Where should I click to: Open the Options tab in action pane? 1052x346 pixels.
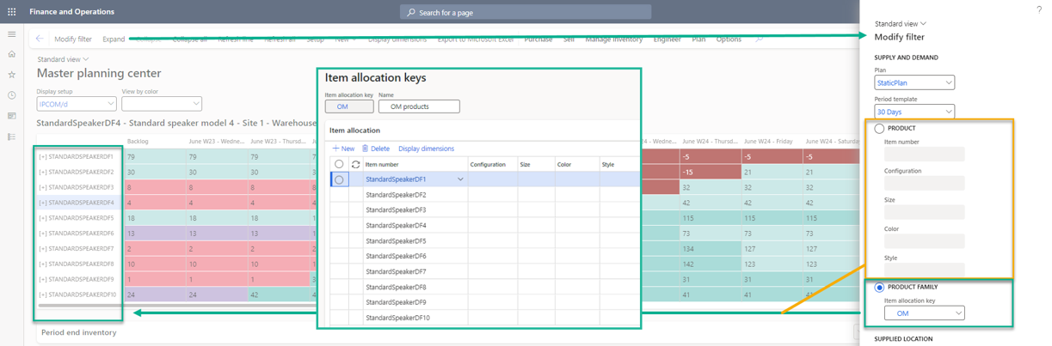[729, 39]
